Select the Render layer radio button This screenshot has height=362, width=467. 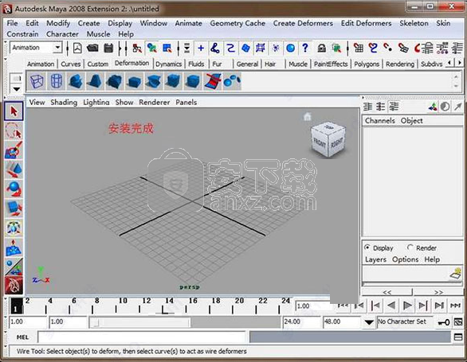coord(410,247)
